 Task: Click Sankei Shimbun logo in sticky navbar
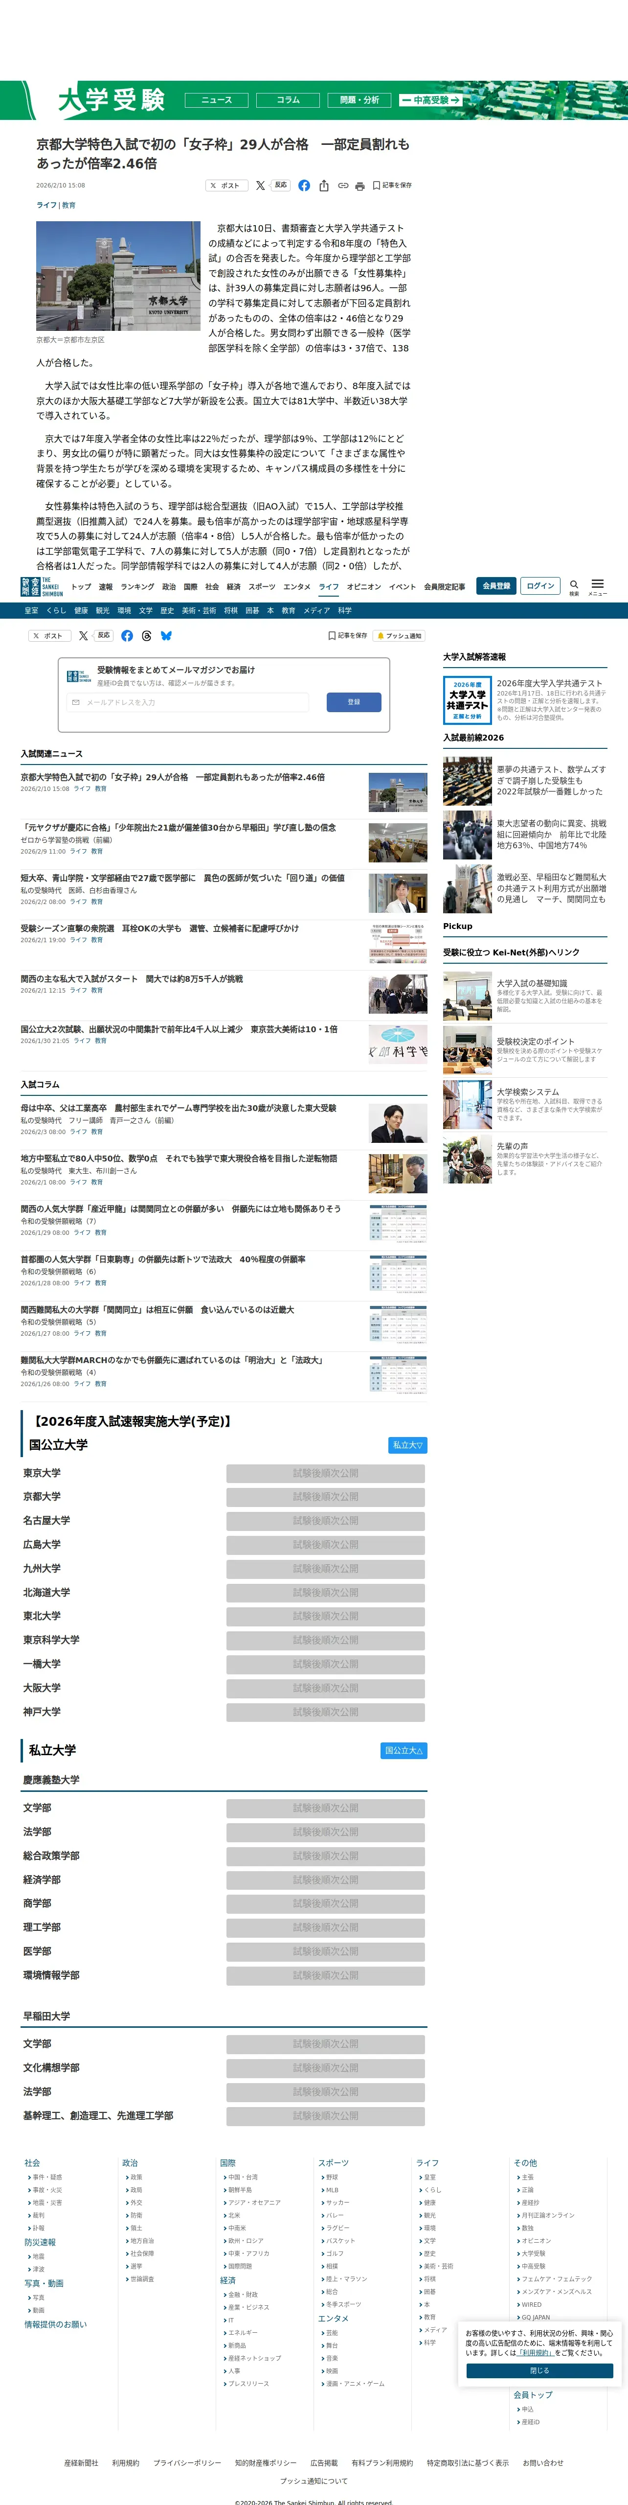(42, 586)
